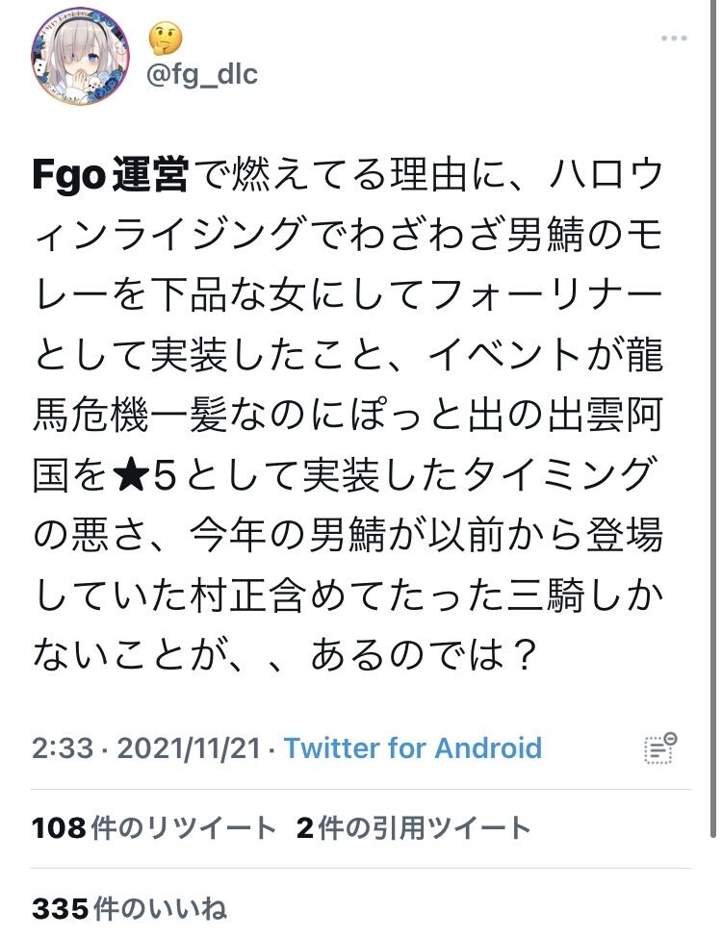Click the word ハロウ in first line
Image resolution: width=722 pixels, height=937 pixels.
[x=606, y=175]
